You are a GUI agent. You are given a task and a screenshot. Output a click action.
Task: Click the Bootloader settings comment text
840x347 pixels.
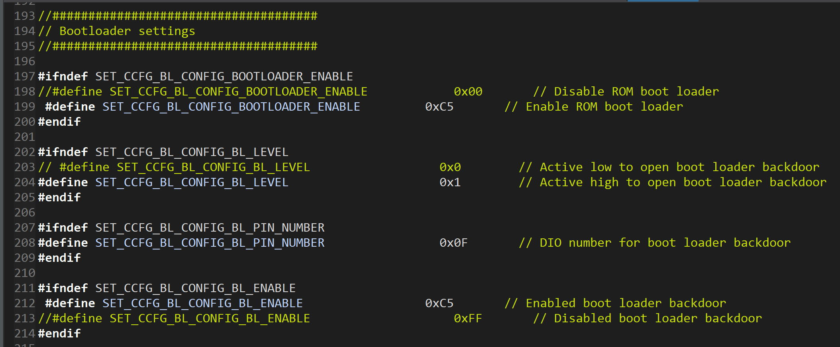(x=127, y=31)
